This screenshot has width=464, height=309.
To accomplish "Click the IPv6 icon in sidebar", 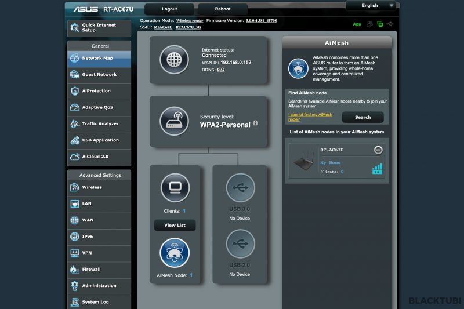I will coord(75,237).
